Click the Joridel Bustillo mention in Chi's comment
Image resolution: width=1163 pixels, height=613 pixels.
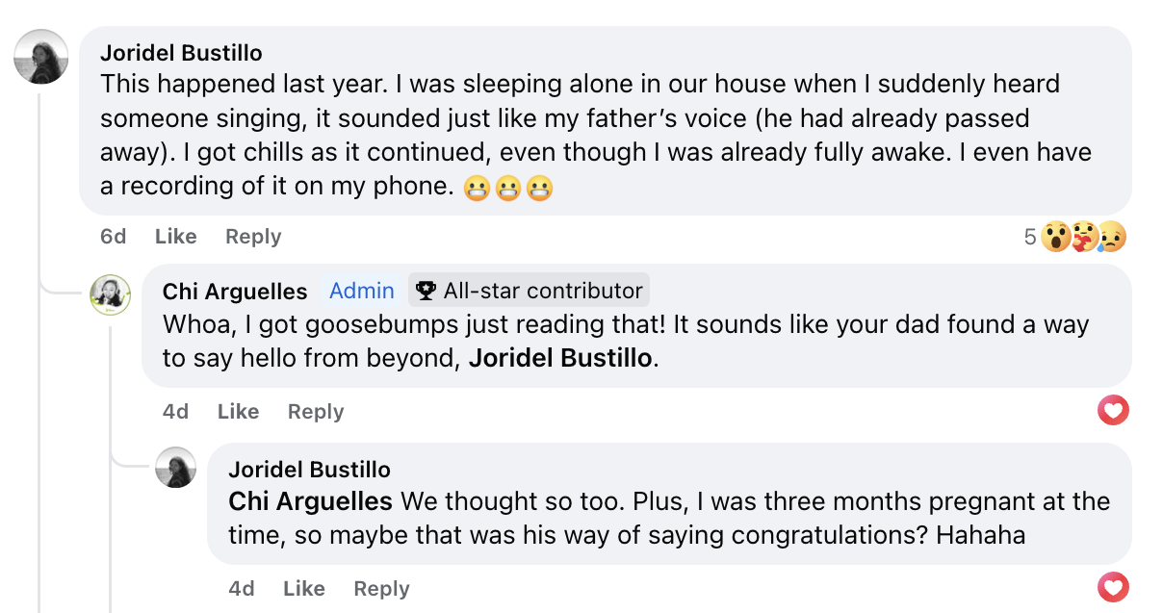pyautogui.click(x=560, y=358)
